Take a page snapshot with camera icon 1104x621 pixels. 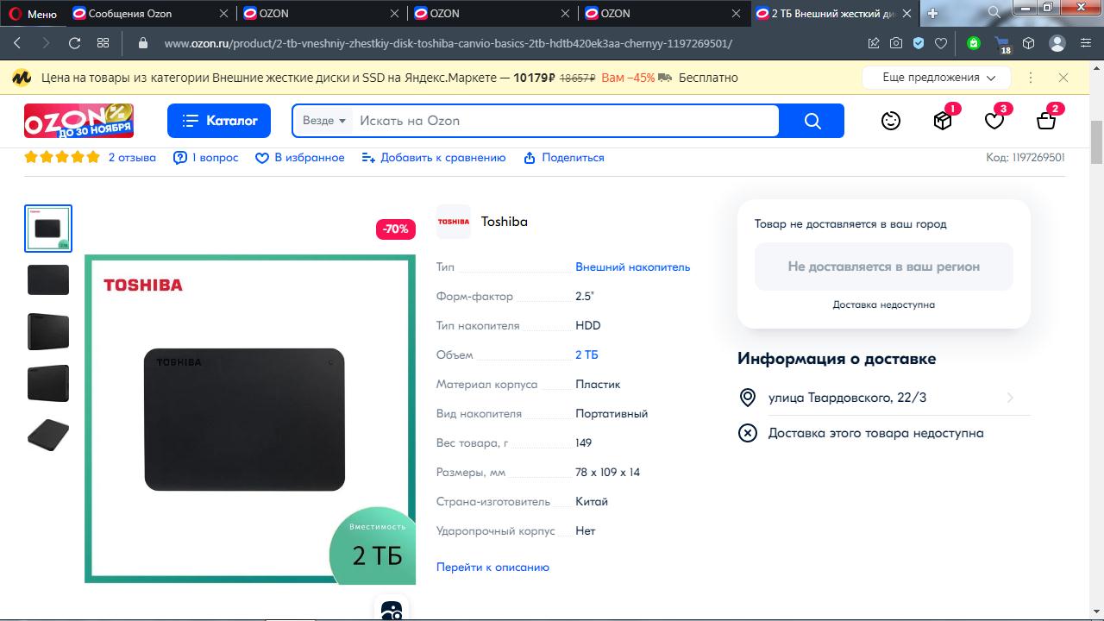(896, 43)
